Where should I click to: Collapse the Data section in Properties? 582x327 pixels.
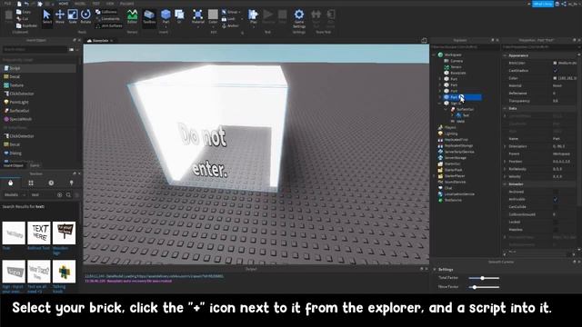click(505, 108)
